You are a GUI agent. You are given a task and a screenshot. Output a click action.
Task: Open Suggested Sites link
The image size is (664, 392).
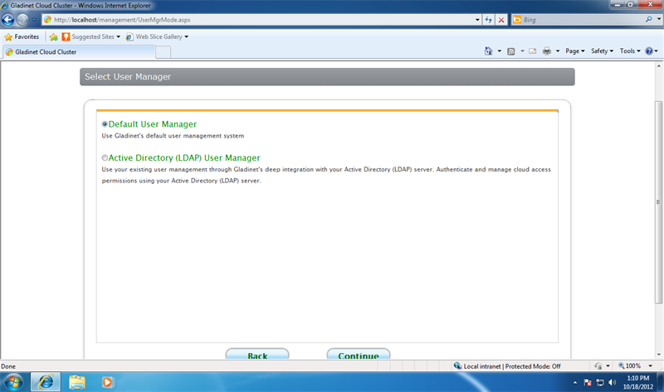pos(90,36)
